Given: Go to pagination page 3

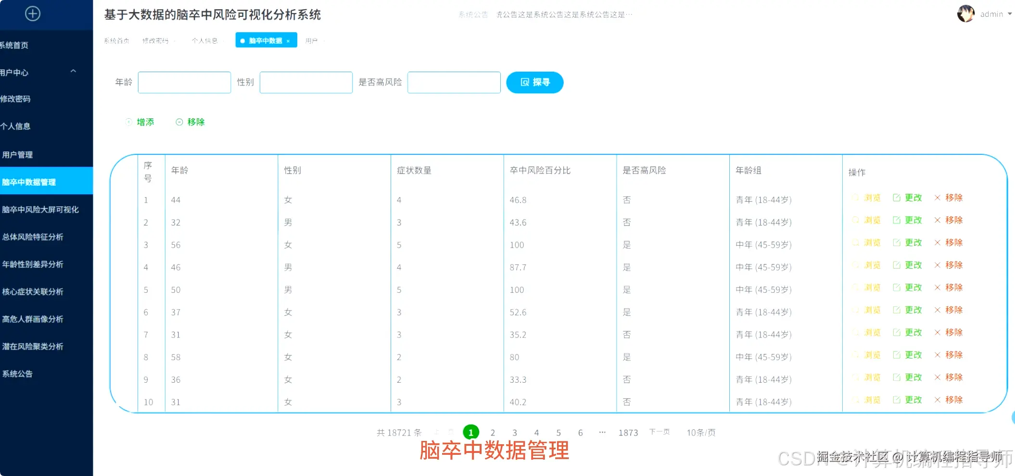Looking at the screenshot, I should (x=515, y=433).
